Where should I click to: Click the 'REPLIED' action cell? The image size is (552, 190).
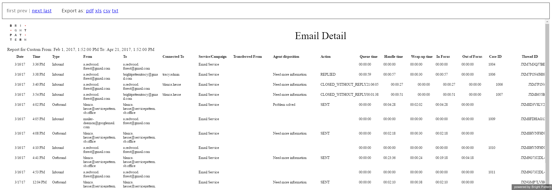[x=328, y=74]
